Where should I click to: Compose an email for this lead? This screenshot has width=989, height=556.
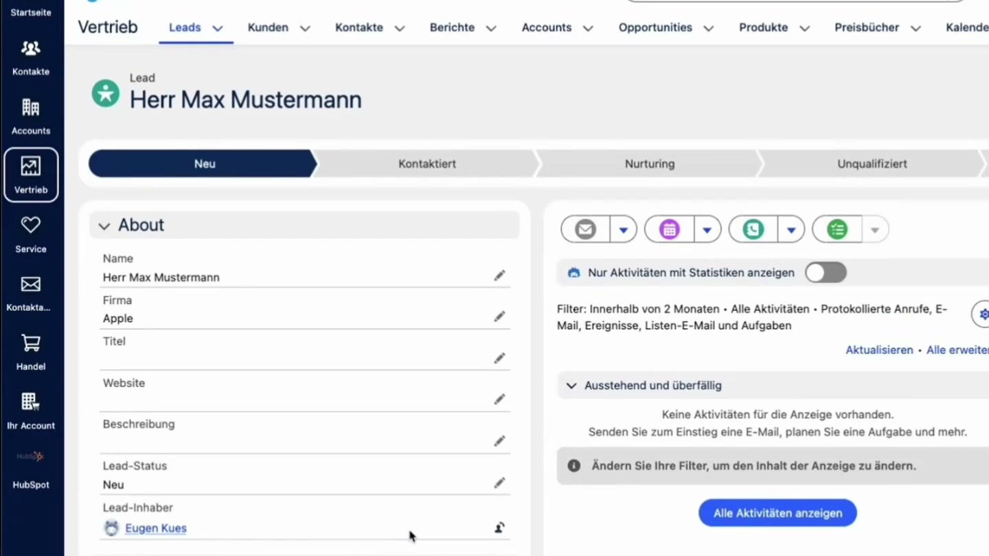click(584, 229)
